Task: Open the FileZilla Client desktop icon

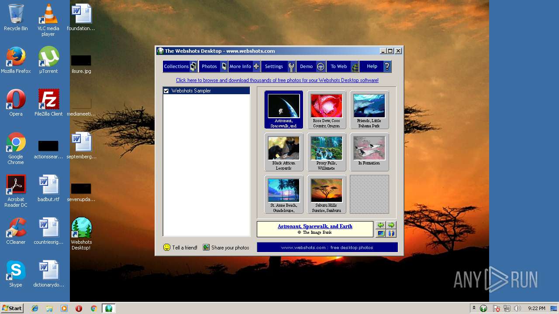Action: 48,102
